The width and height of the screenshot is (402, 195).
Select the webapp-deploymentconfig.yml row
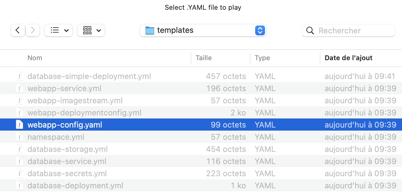[x=84, y=113]
